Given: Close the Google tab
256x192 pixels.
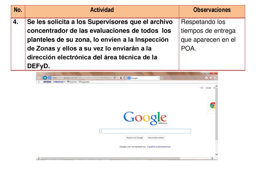Looking at the screenshot, I should 158,78.
